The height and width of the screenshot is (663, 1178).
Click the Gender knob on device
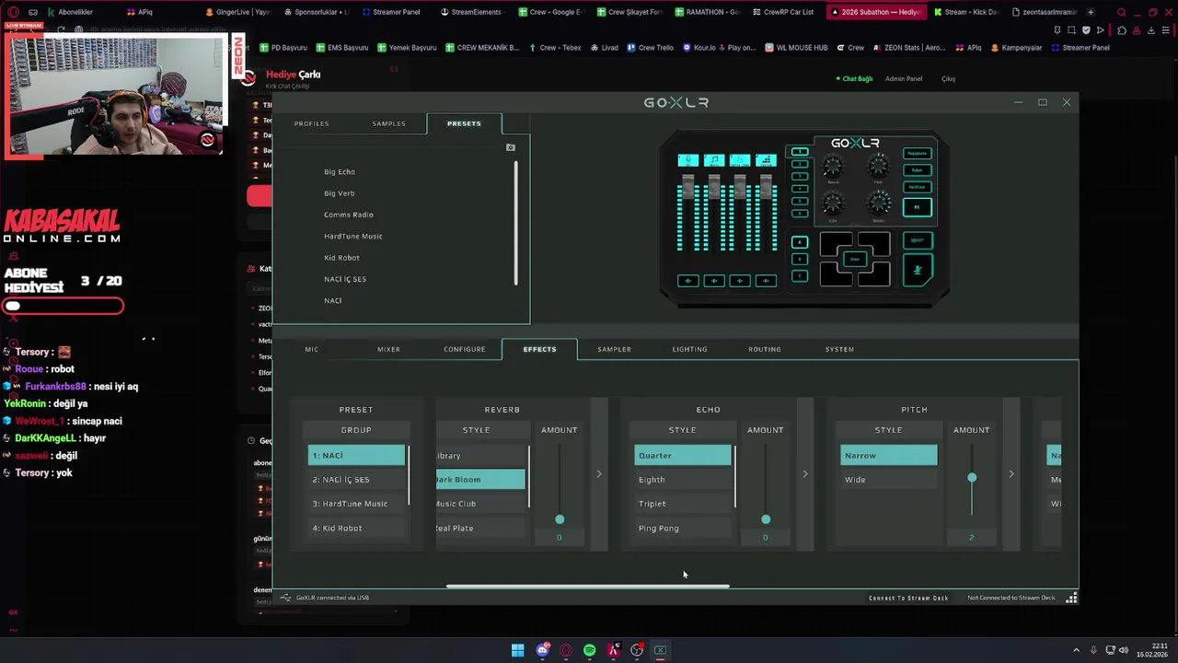879,203
